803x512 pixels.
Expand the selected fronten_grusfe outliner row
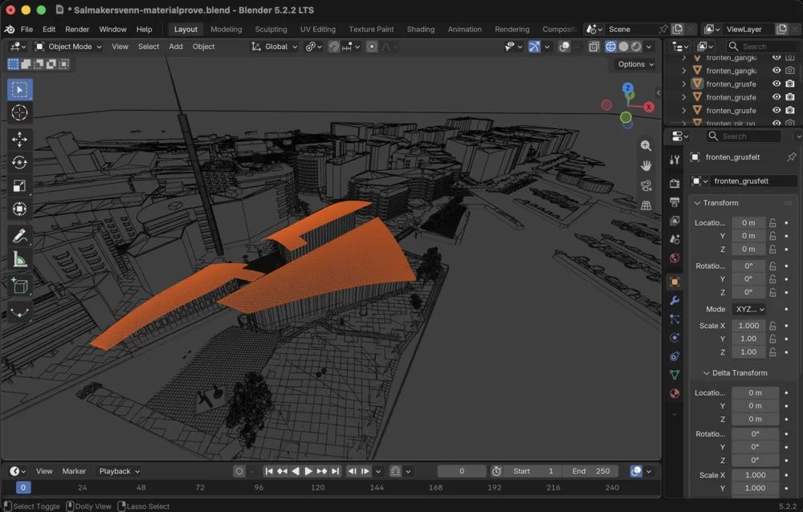[x=683, y=84]
